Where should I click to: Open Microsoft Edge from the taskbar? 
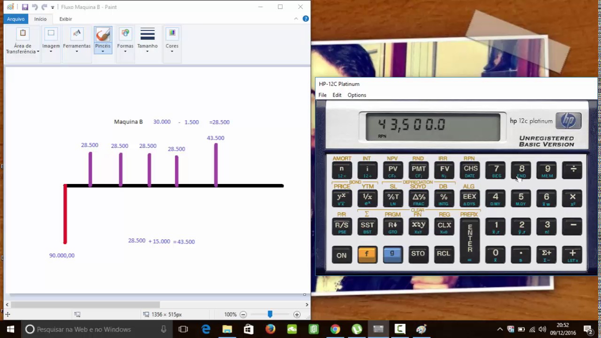pyautogui.click(x=206, y=329)
